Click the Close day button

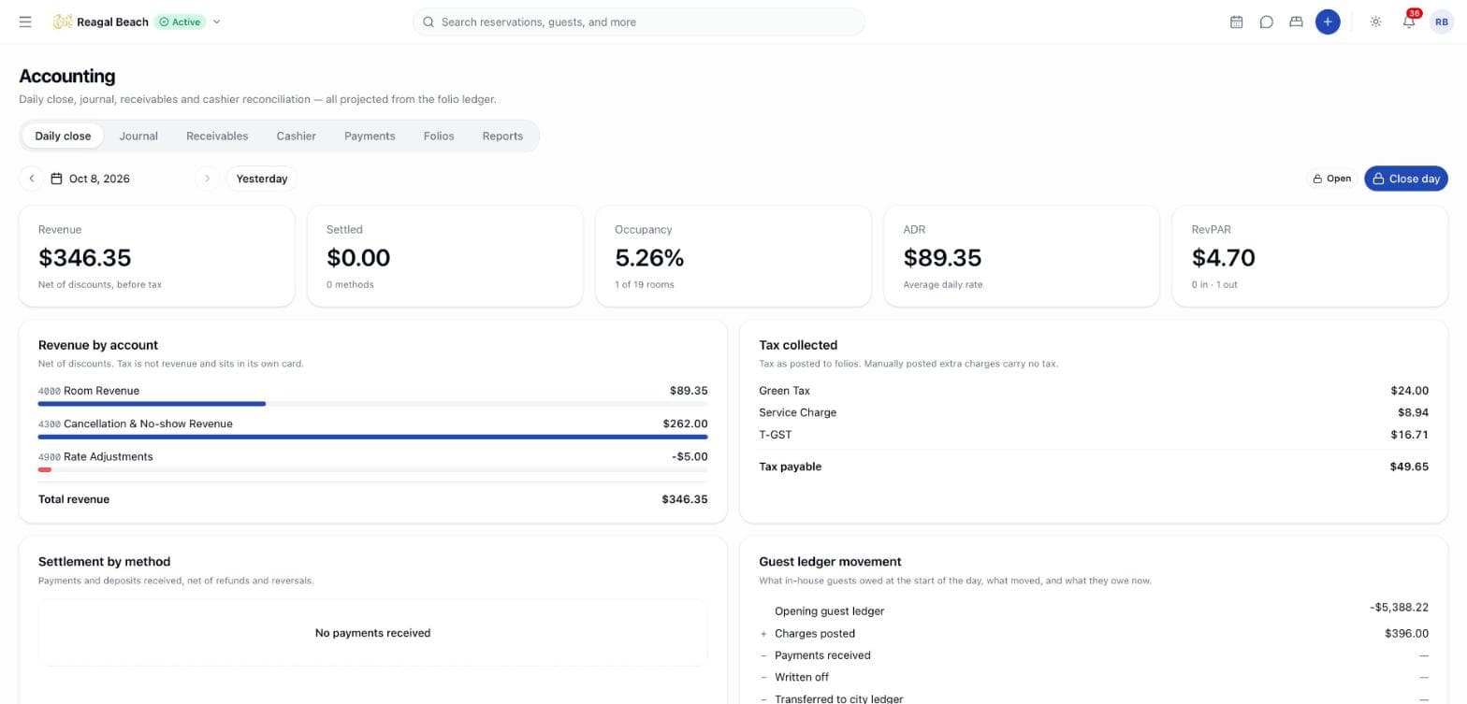click(x=1405, y=179)
